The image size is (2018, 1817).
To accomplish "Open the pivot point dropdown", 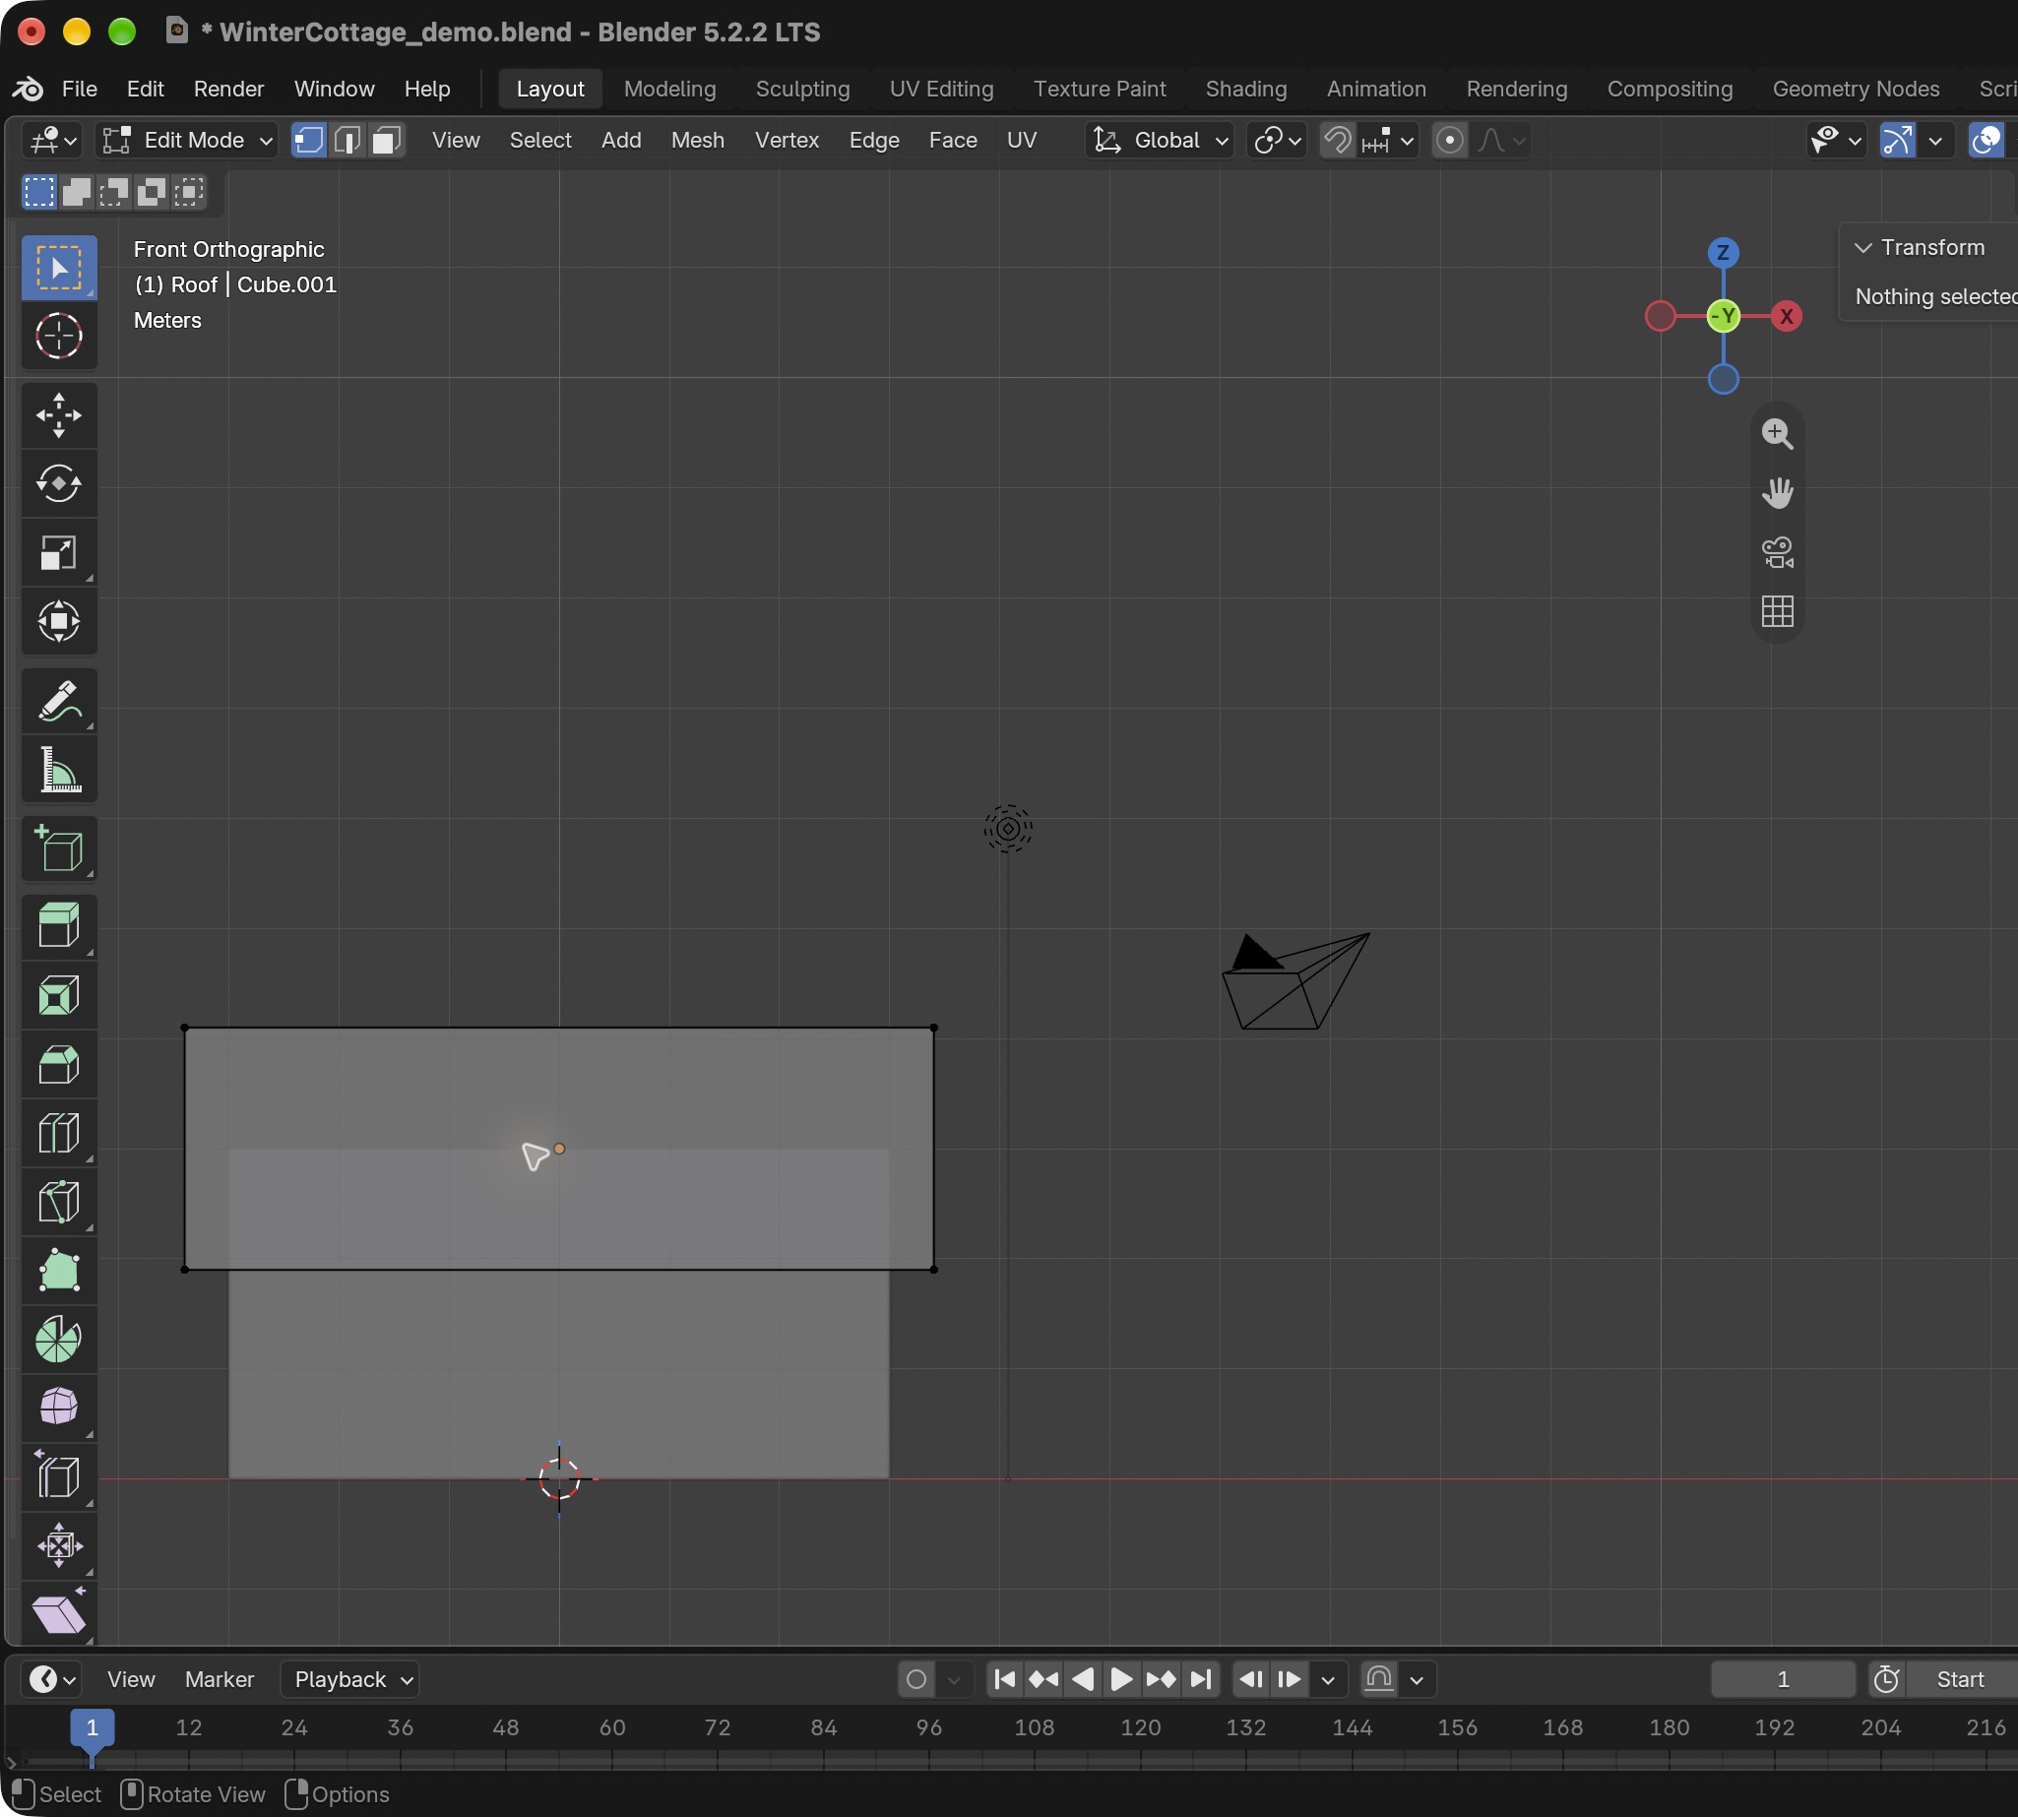I will (1277, 141).
